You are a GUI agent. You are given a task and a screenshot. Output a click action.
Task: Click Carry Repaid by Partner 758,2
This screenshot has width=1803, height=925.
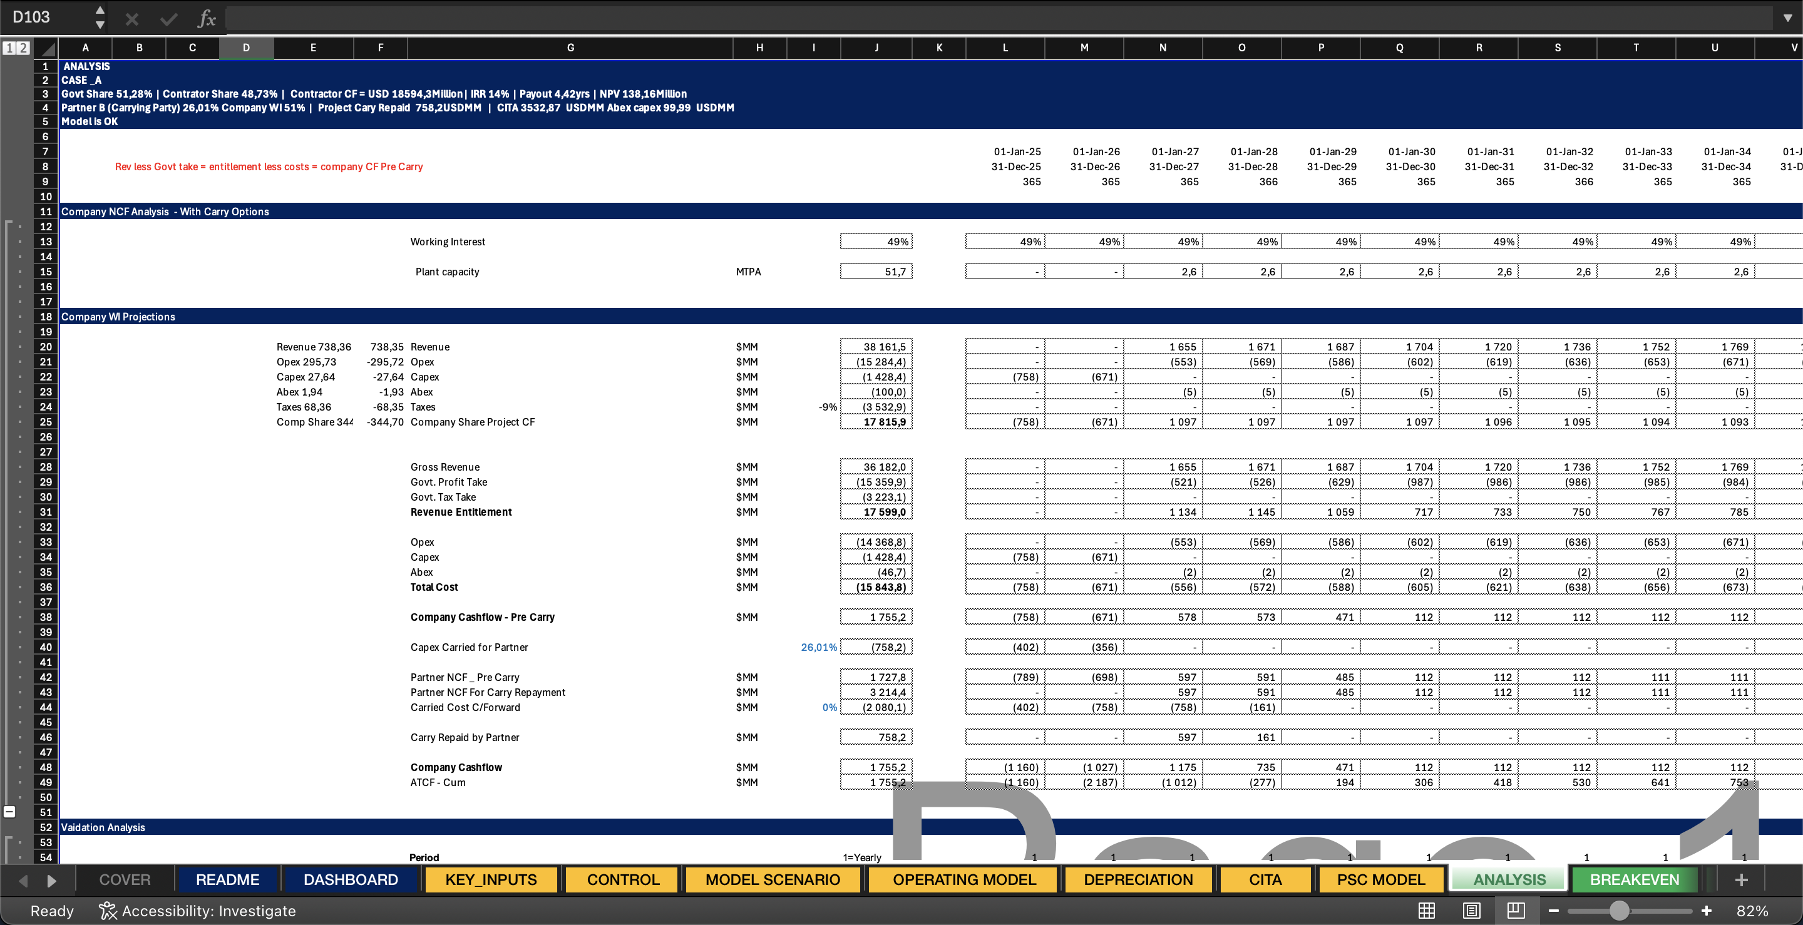point(876,737)
